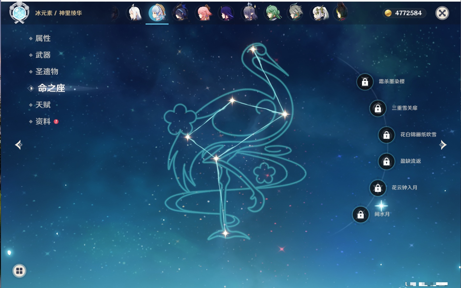Select the pink-haired Yae Miko portrait
This screenshot has height=288, width=461.
point(203,13)
